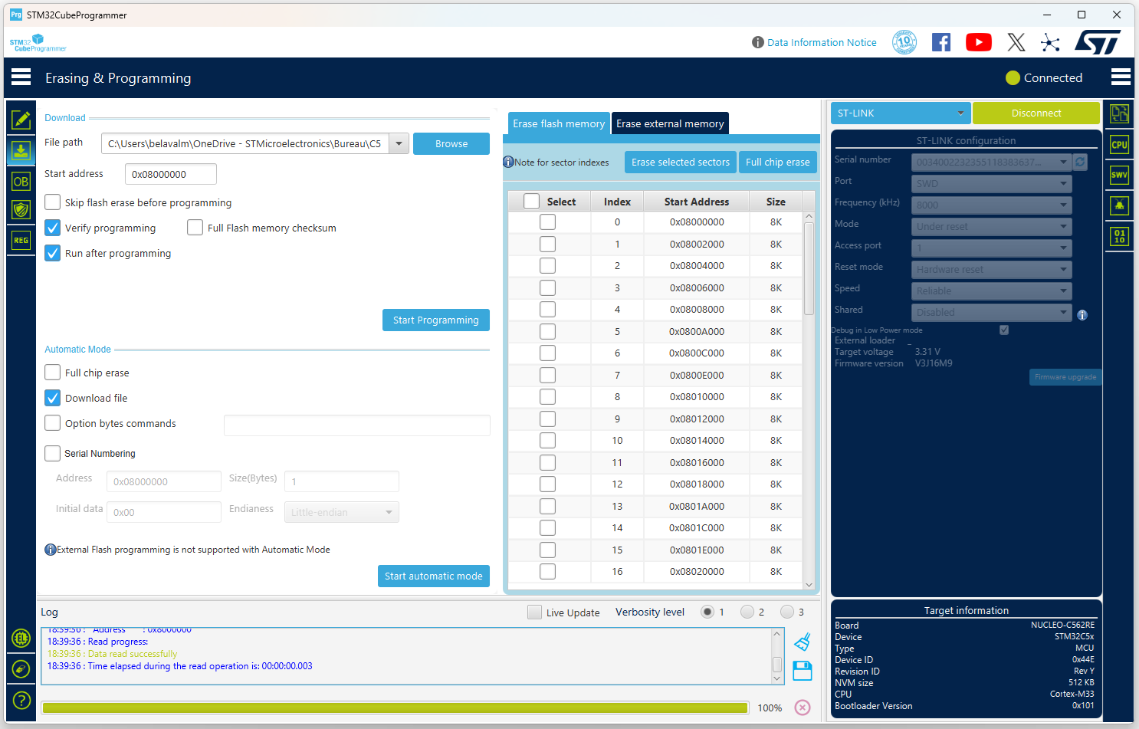Click the ST logo in the header
Screen dimensions: 1139x729
[x=1098, y=42]
